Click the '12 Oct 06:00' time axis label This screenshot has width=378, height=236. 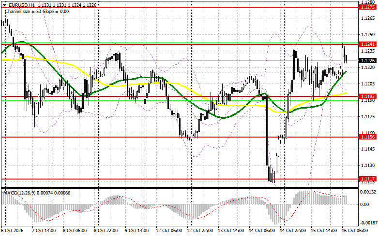point(168,231)
